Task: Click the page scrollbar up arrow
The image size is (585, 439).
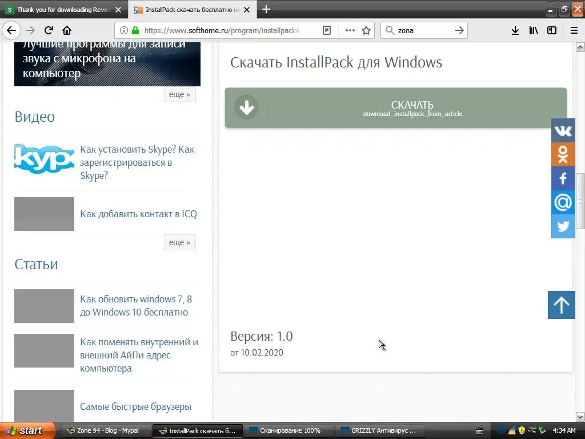Action: (580, 47)
